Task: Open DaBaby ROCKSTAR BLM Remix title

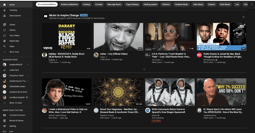Action: 67,55
